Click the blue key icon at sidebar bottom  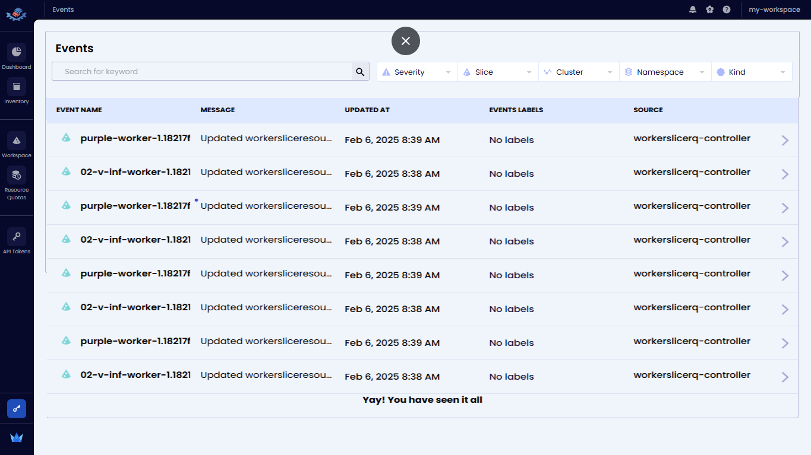17,409
